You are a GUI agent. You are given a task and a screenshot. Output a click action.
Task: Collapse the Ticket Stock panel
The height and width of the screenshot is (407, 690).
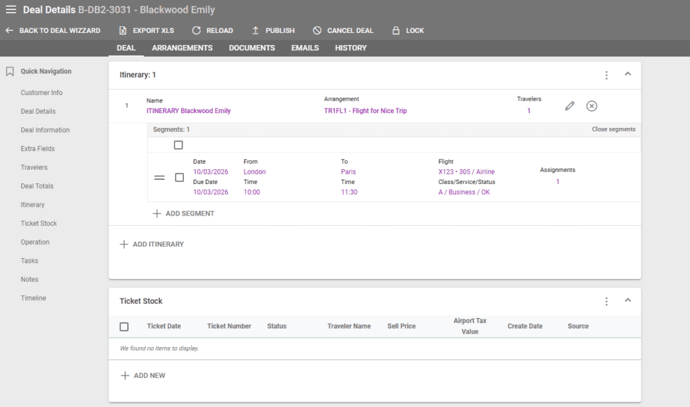628,301
